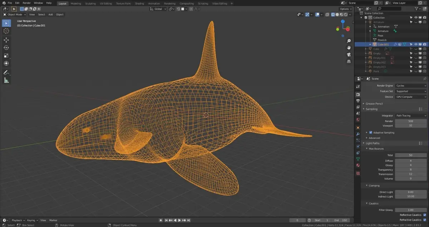Open the timeline Keying menu
Image resolution: width=429 pixels, height=227 pixels.
32,220
